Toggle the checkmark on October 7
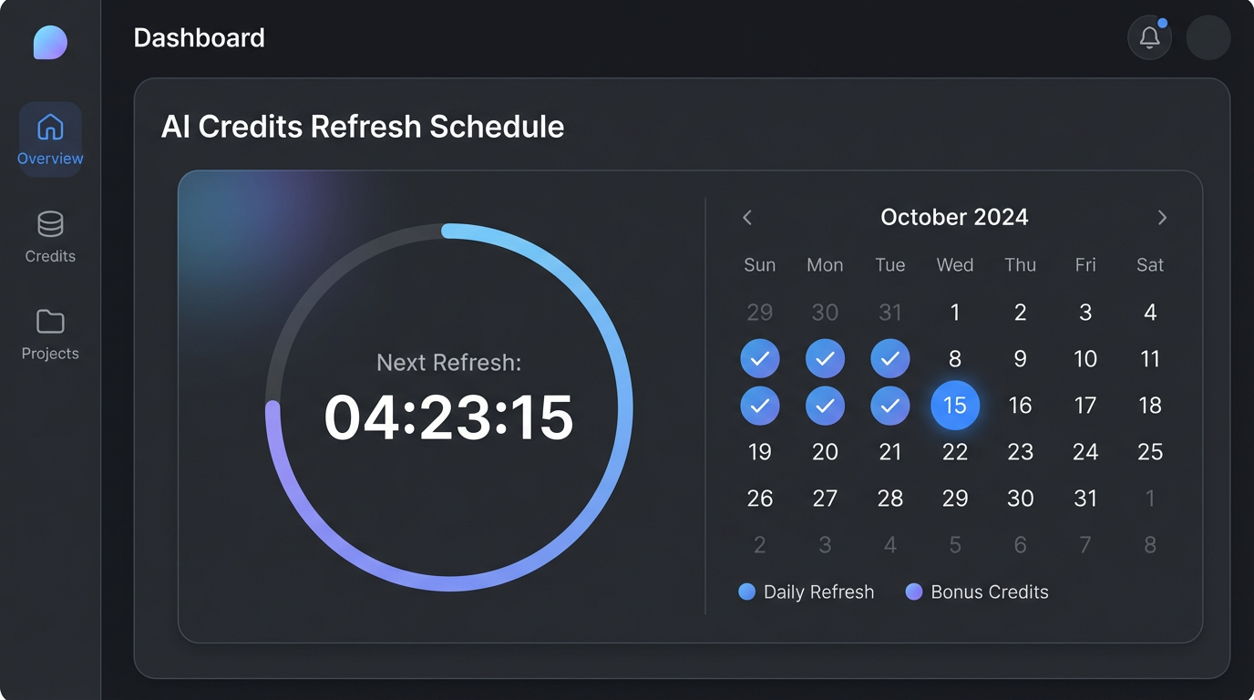The image size is (1254, 700). coord(890,358)
